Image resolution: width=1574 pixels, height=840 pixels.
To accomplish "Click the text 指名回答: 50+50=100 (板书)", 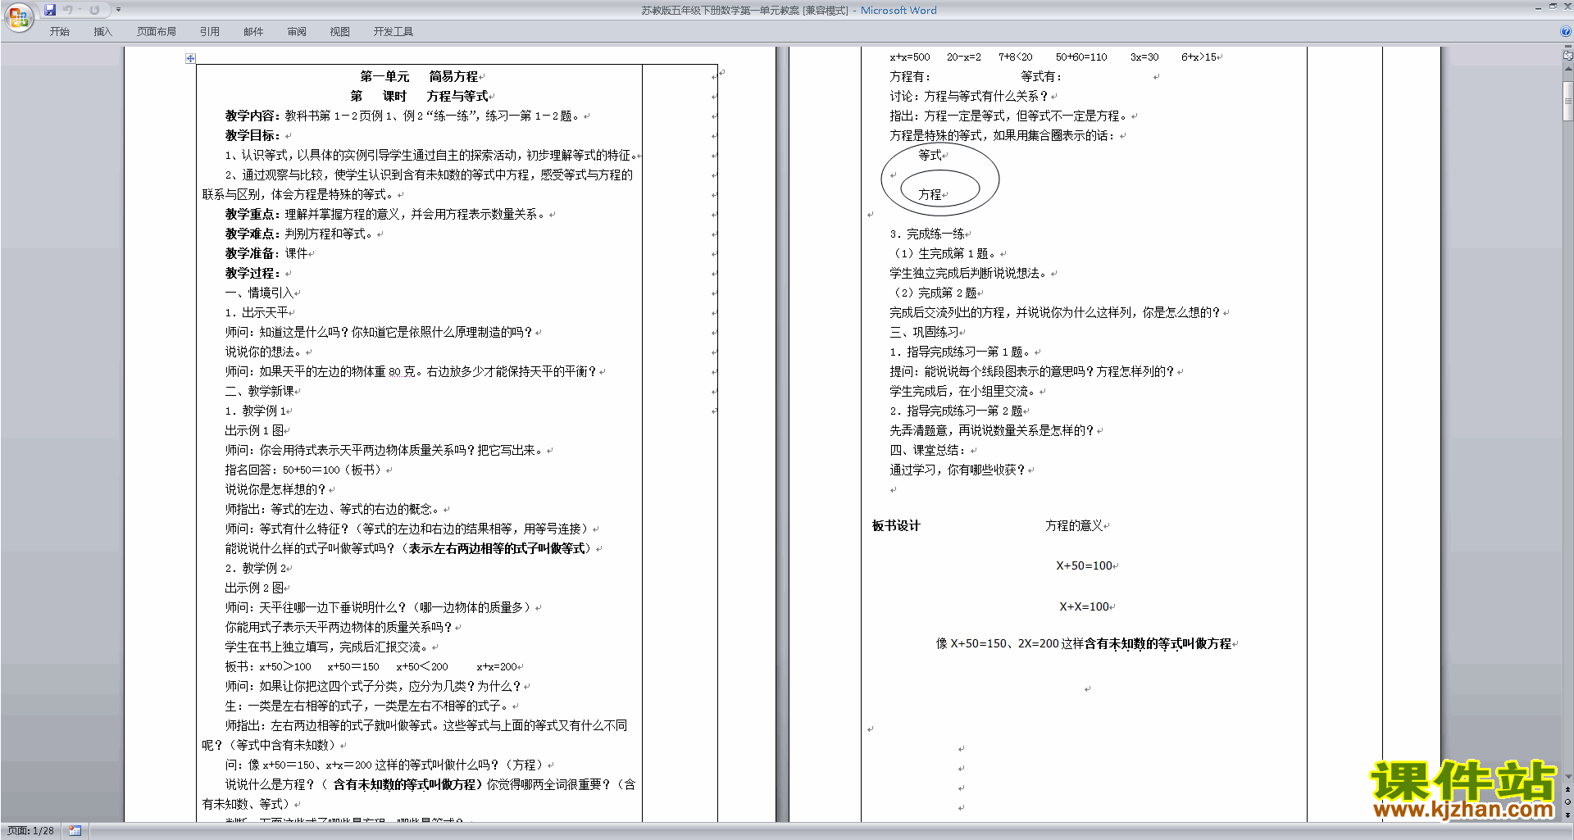I will 303,470.
